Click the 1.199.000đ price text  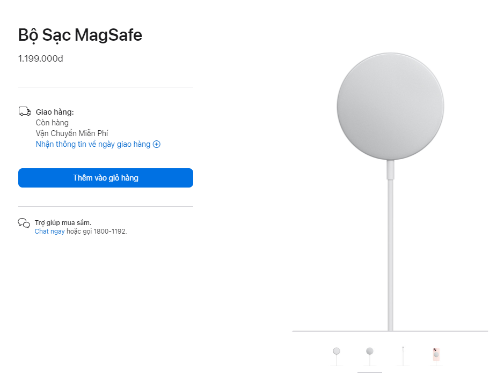(41, 58)
